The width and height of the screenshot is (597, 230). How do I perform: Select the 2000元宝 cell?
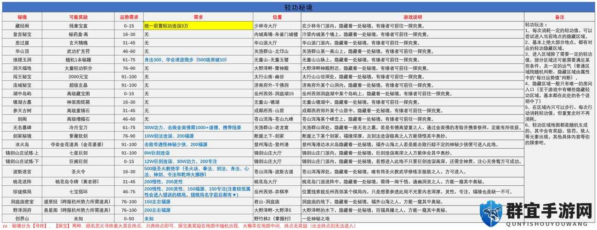point(78,77)
